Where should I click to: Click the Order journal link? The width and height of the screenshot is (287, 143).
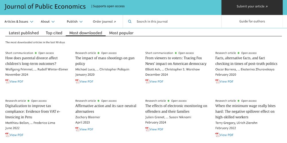click(x=104, y=22)
